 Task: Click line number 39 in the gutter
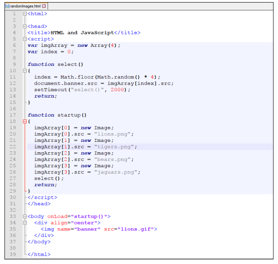[x=12, y=254]
